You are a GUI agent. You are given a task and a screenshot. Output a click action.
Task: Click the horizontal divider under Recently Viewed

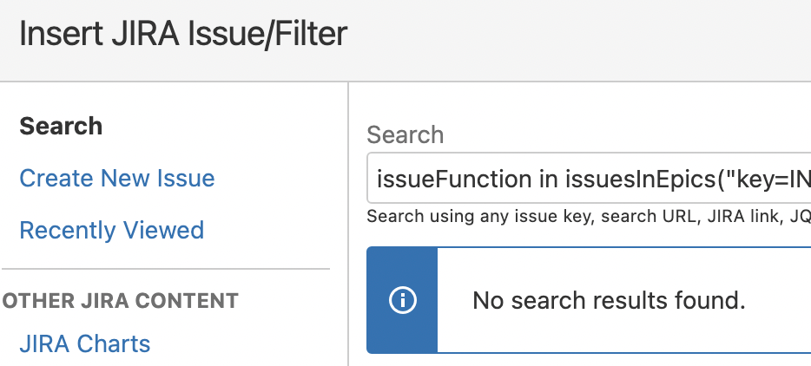tap(166, 269)
